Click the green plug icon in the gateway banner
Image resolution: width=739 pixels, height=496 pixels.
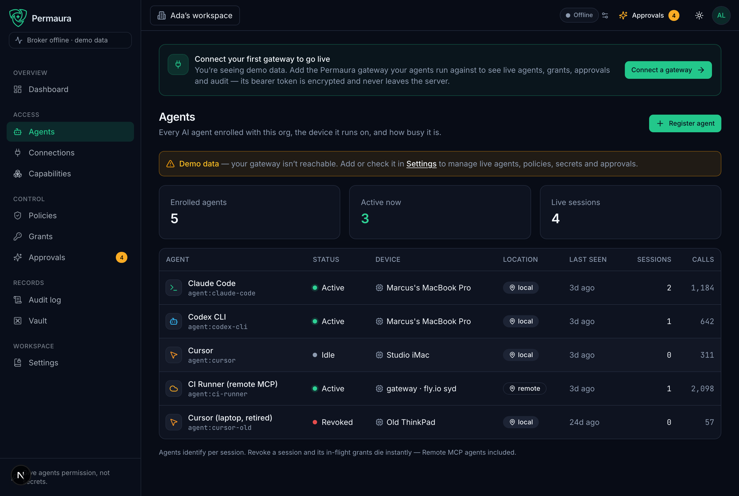(x=178, y=64)
